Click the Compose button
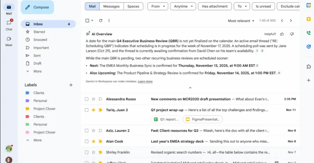The image size is (314, 163). [x=37, y=7]
